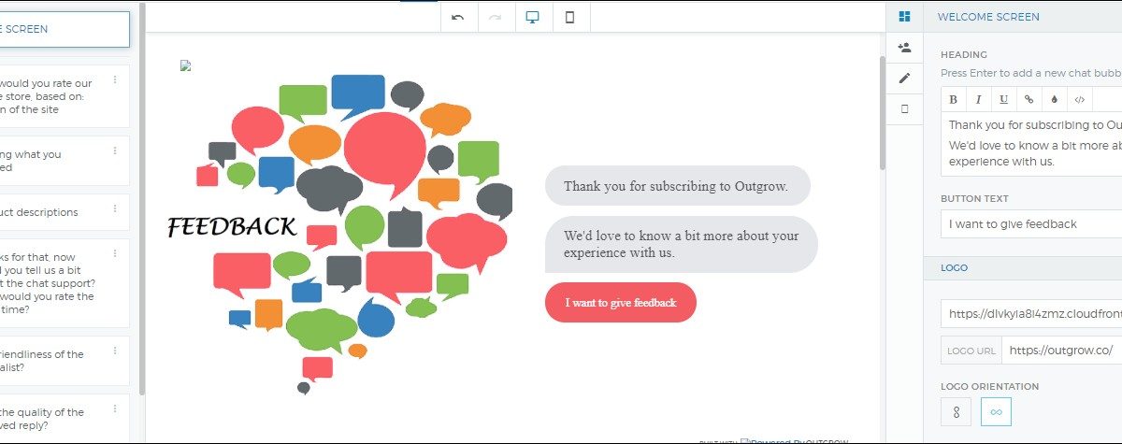Open the text color droplet picker
The image size is (1122, 444).
click(x=1055, y=99)
